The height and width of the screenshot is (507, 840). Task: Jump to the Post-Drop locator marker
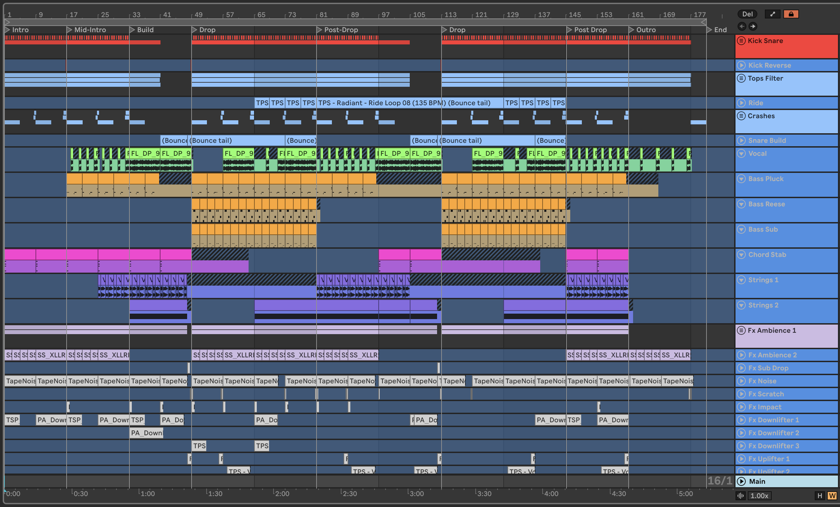point(319,30)
